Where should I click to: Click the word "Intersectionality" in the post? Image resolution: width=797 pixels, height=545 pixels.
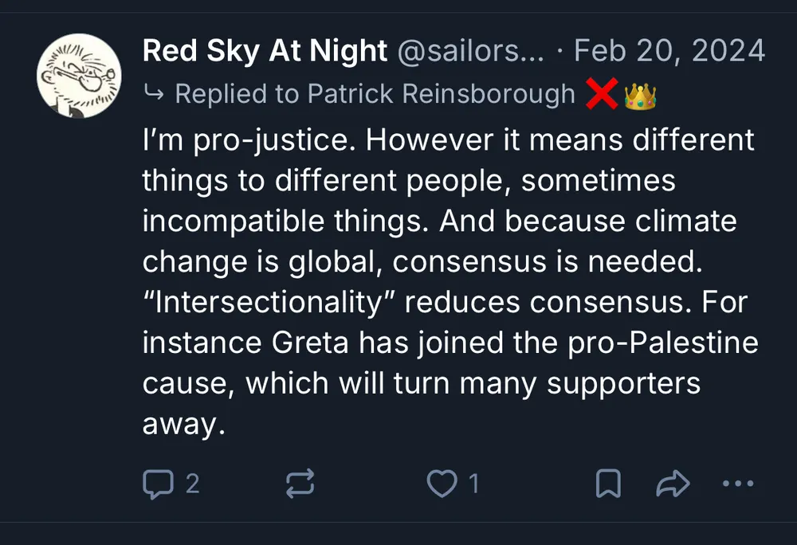point(269,303)
